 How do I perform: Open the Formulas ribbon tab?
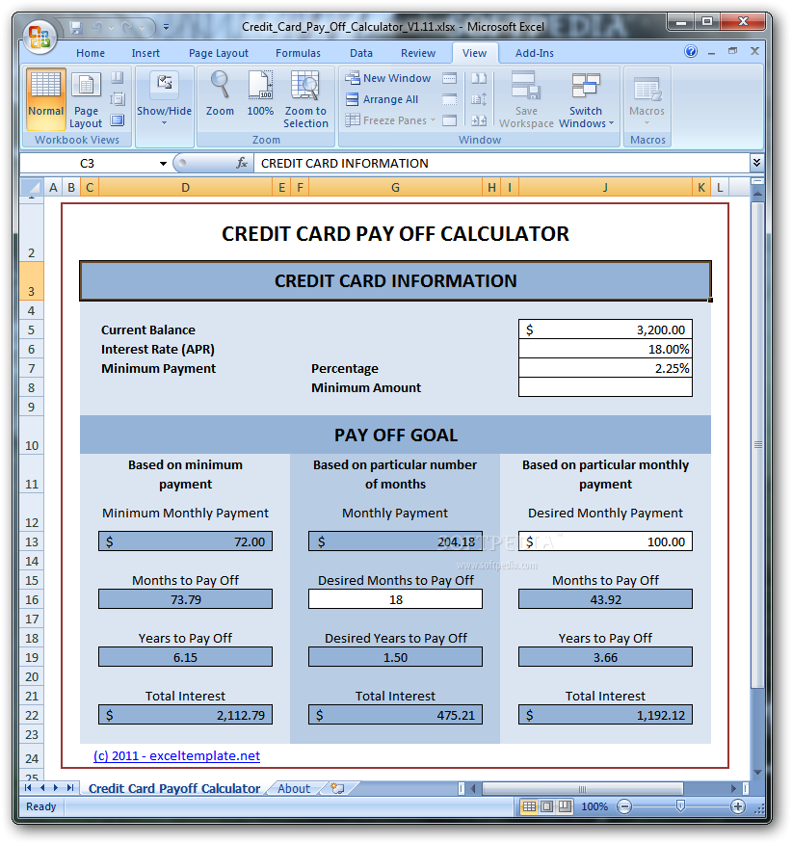(x=298, y=53)
